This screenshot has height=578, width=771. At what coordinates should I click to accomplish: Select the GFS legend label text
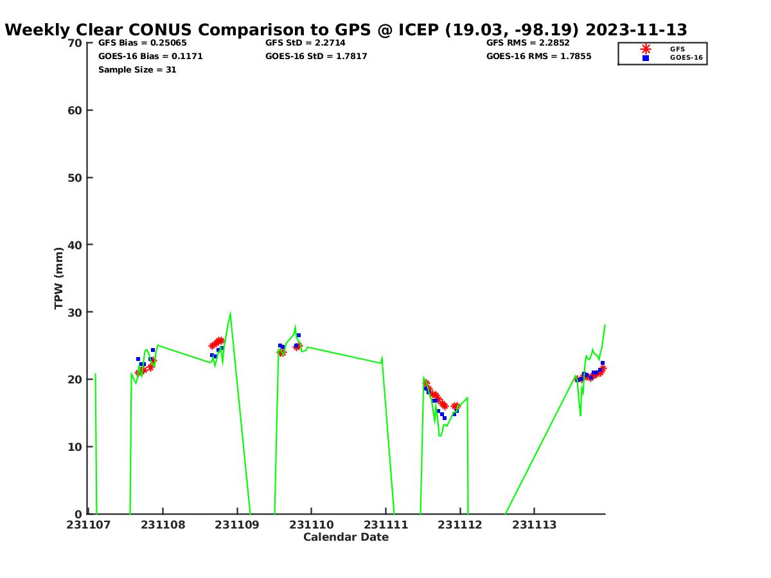point(677,49)
